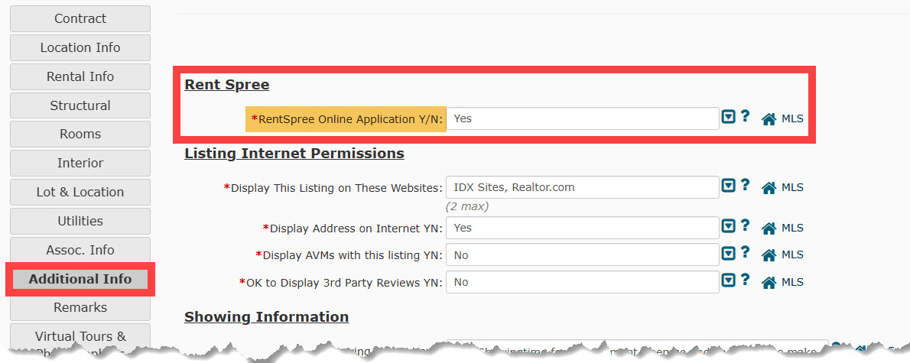The width and height of the screenshot is (910, 363).
Task: Click house icon in Display Websites row
Action: [769, 188]
